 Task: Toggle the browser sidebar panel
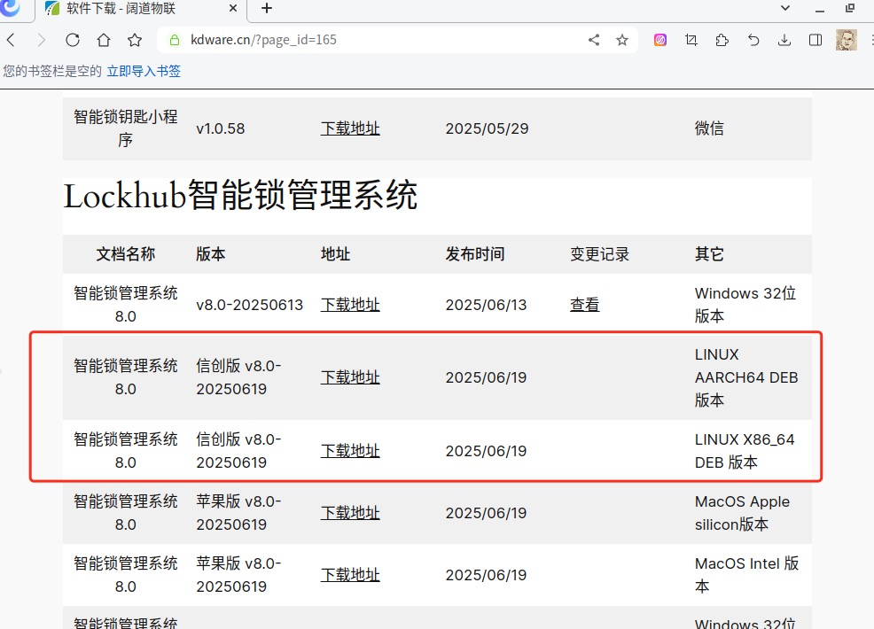[815, 40]
